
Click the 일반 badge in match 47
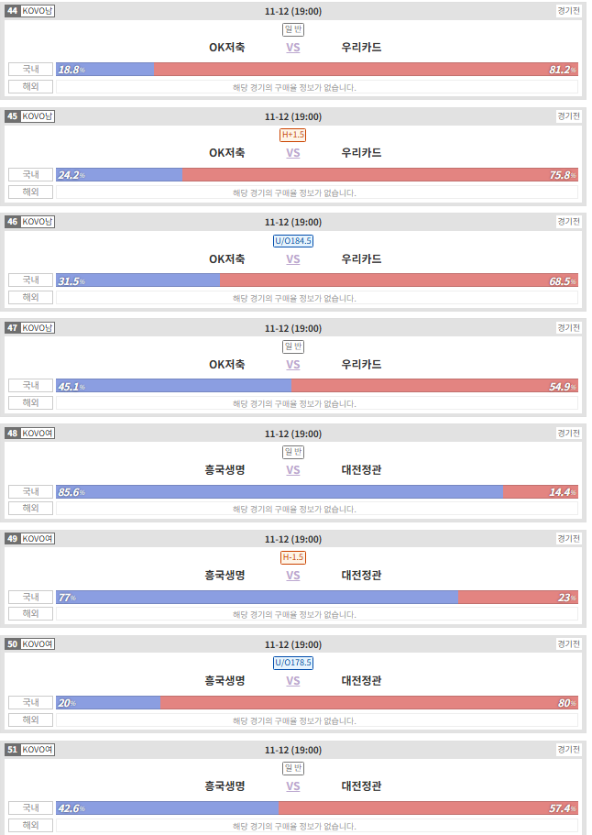pos(293,346)
